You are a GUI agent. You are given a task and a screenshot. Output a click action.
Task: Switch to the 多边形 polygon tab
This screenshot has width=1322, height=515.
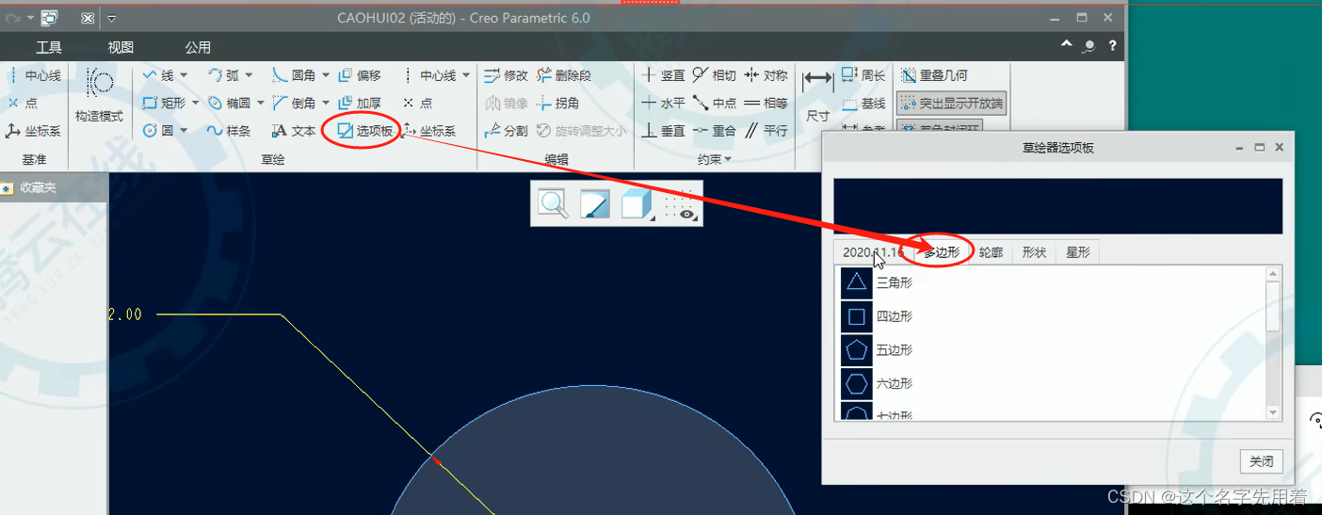[x=942, y=252]
